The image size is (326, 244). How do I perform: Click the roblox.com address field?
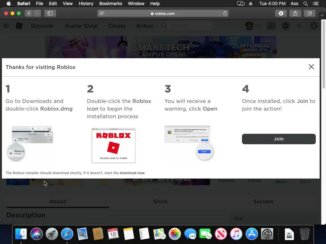[163, 13]
